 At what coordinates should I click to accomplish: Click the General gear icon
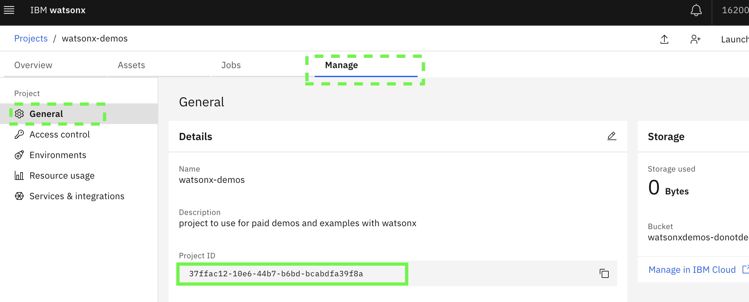click(19, 114)
